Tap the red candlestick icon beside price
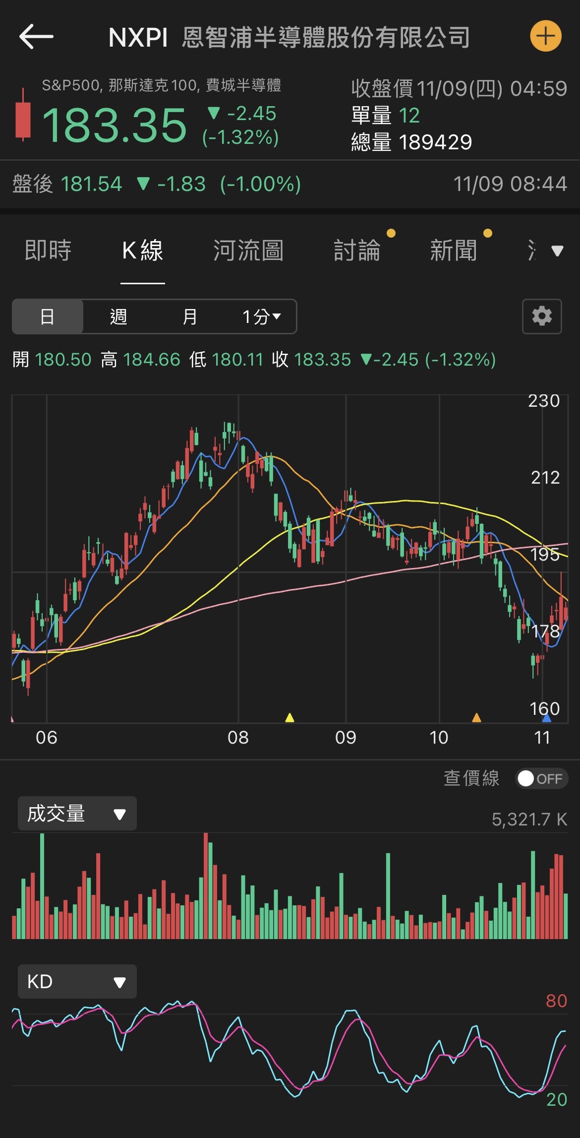The image size is (580, 1138). point(23,115)
